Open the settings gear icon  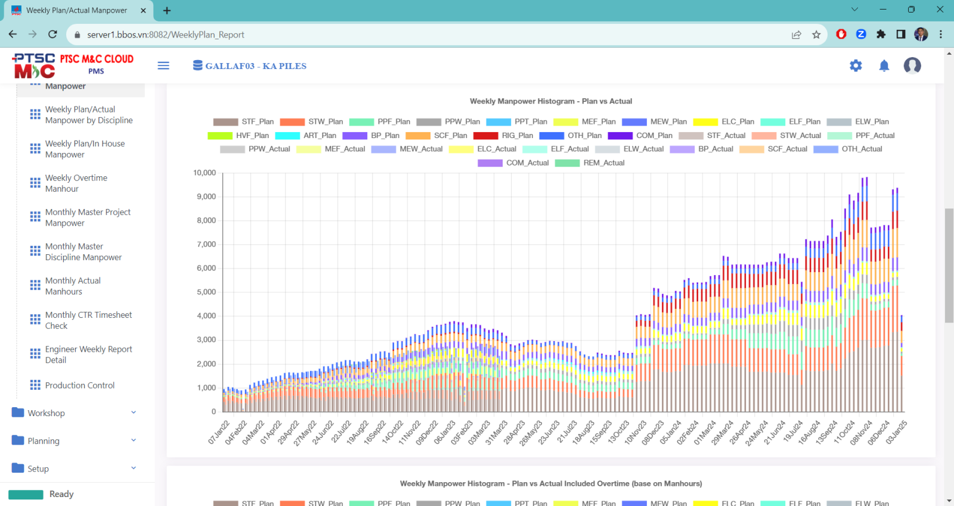point(856,65)
